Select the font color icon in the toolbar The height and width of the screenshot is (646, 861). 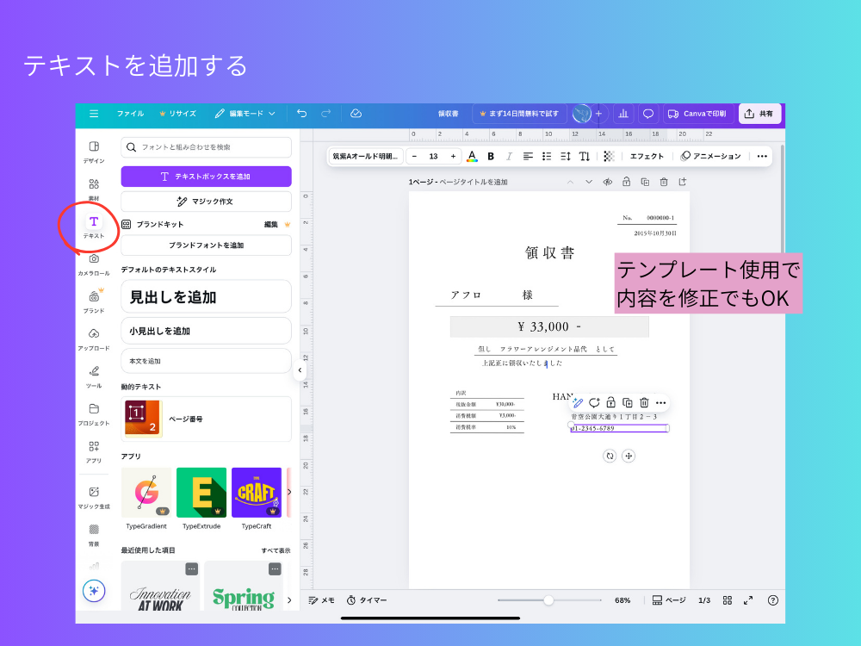[x=472, y=157]
